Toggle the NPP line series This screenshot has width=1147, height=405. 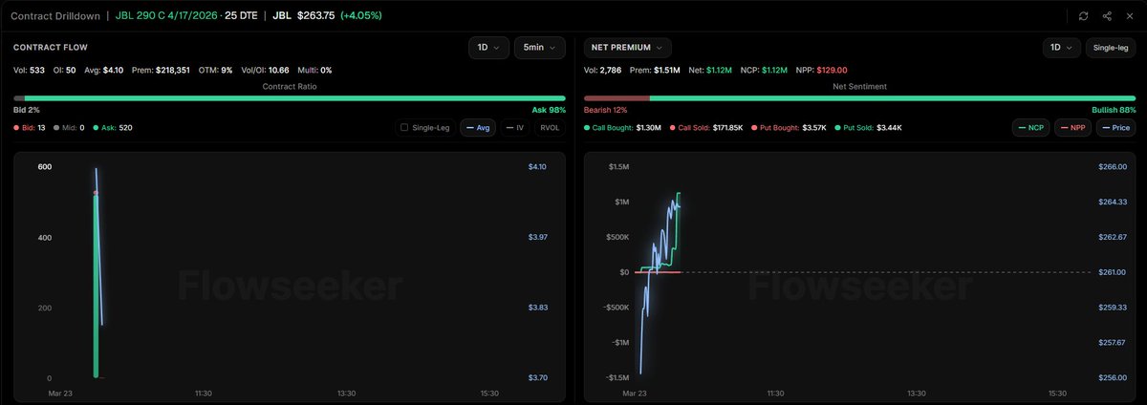(1072, 127)
